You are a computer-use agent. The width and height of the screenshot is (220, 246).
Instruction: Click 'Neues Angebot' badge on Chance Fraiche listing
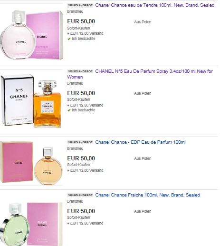pyautogui.click(x=80, y=195)
